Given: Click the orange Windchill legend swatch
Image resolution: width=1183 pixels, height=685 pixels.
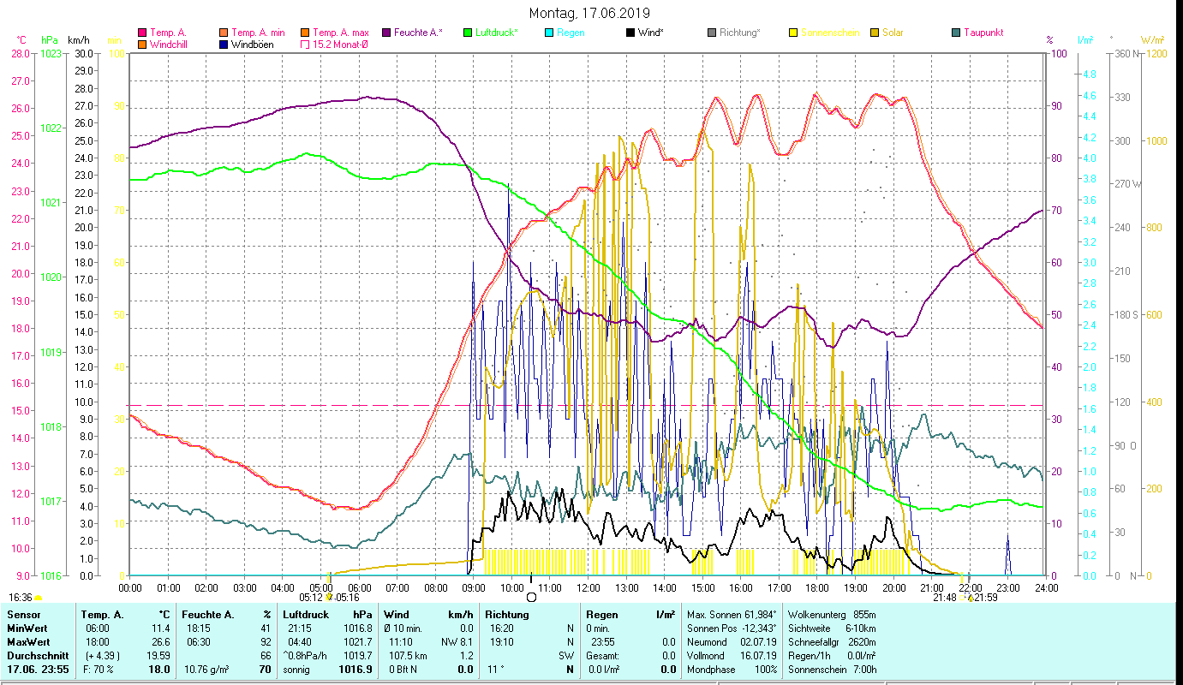Looking at the screenshot, I should [142, 45].
